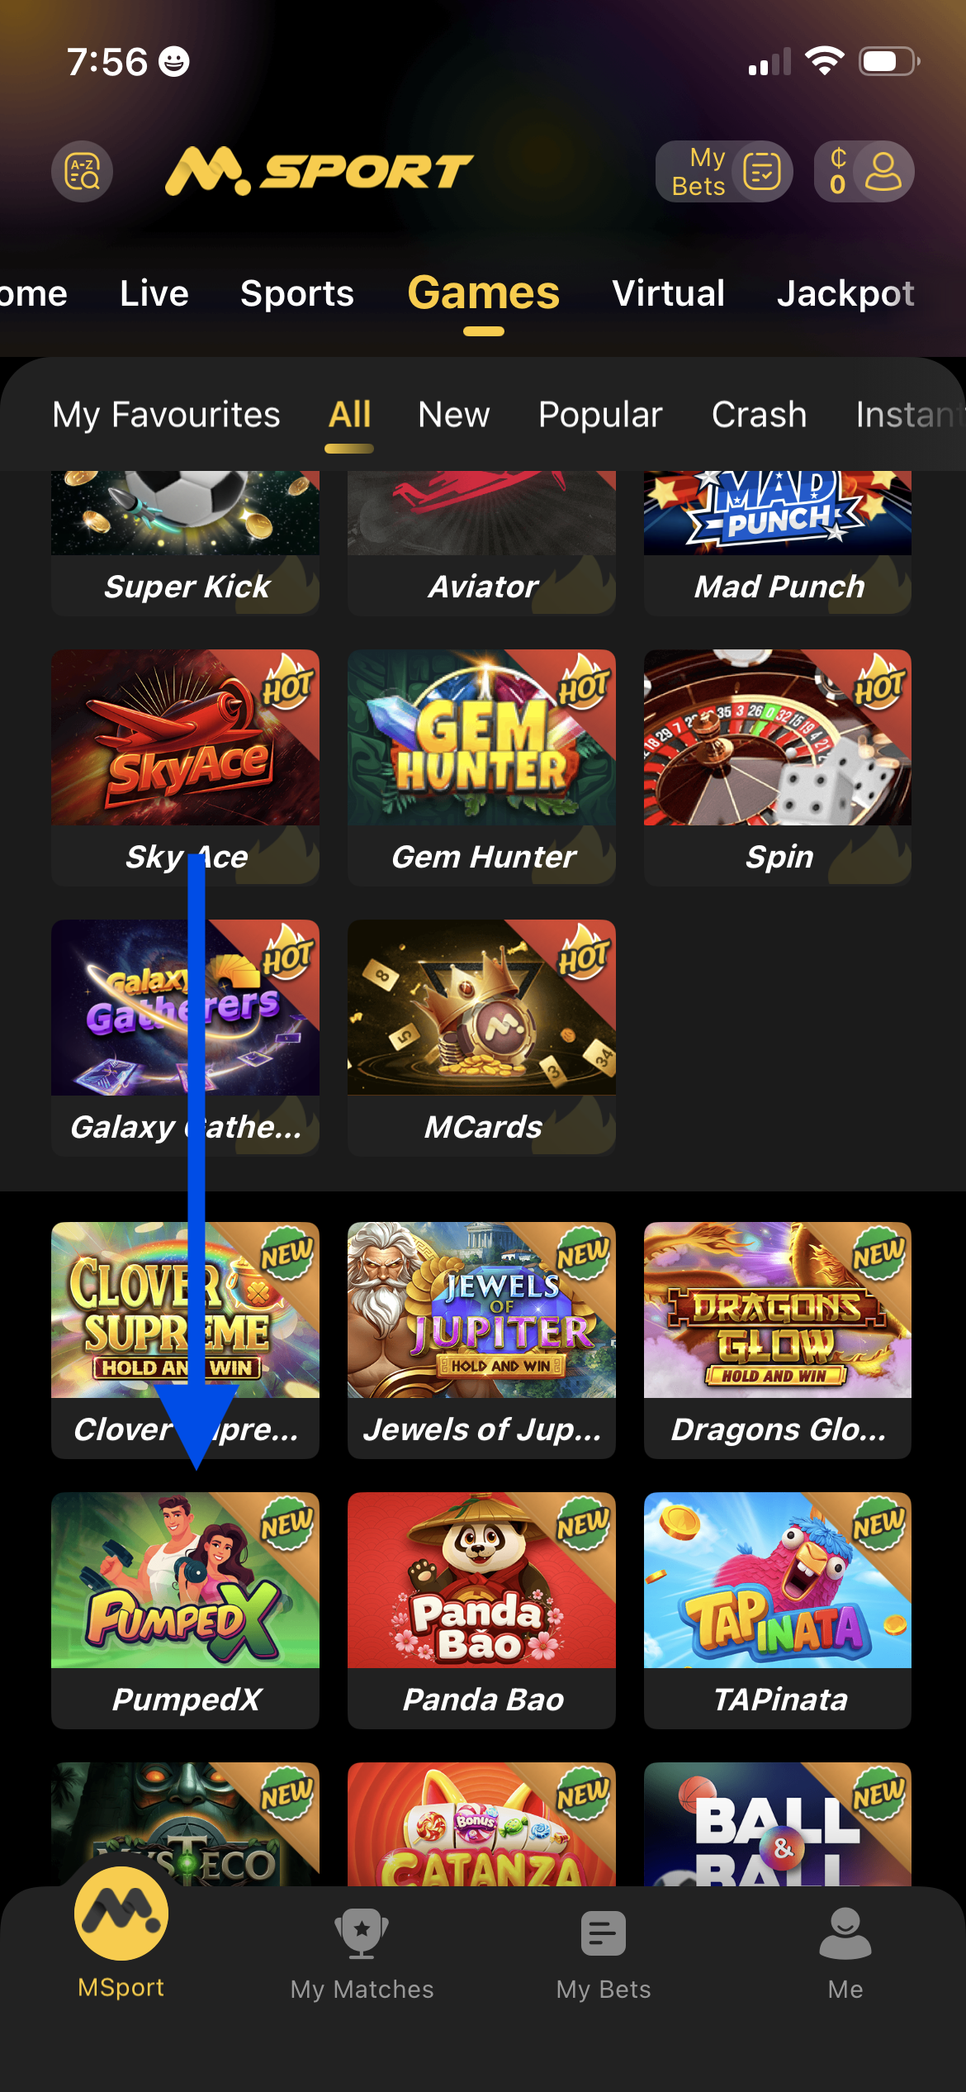966x2092 pixels.
Task: Open My Favourites games list
Action: coord(167,415)
